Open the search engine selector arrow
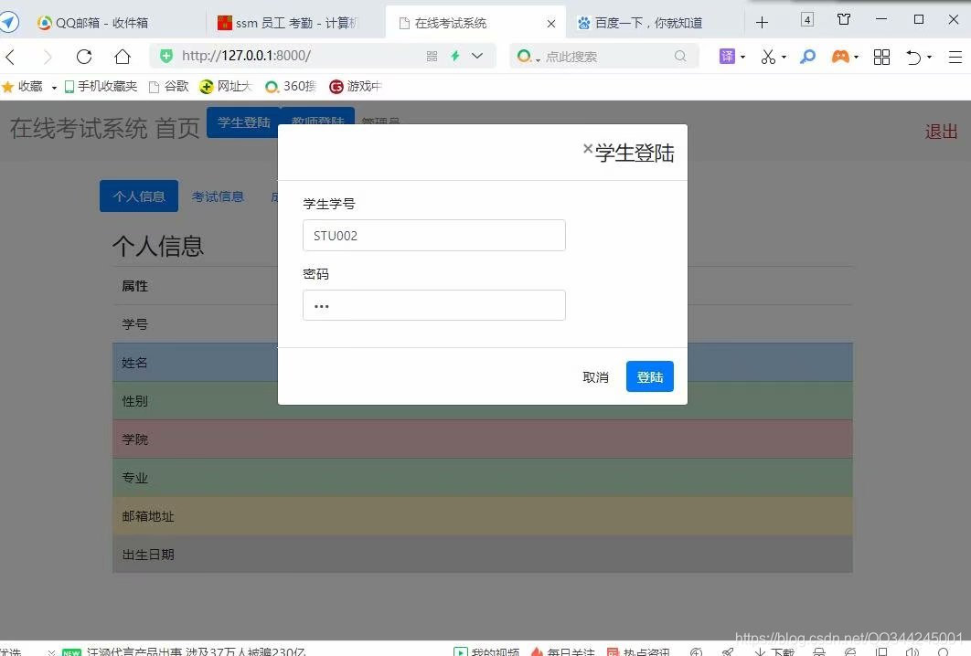The width and height of the screenshot is (971, 656). [539, 58]
